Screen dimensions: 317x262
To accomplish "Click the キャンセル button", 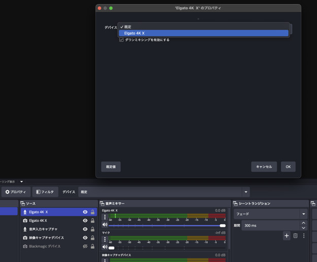I will pyautogui.click(x=264, y=167).
